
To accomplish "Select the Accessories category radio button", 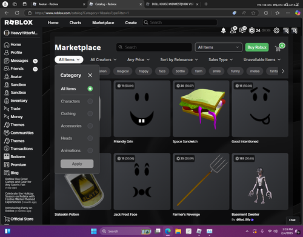I will [x=90, y=126].
